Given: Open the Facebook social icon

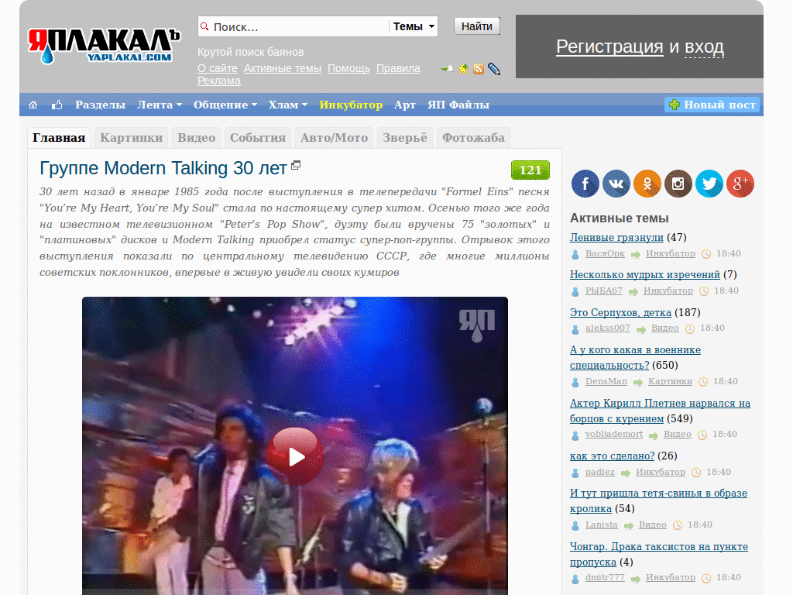Looking at the screenshot, I should 585,183.
